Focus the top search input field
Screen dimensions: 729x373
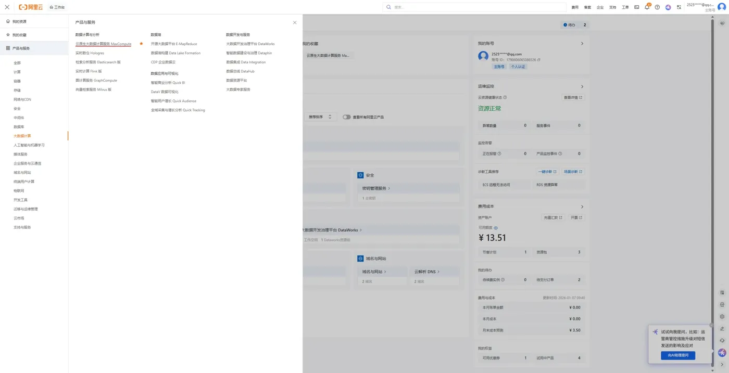click(x=474, y=7)
